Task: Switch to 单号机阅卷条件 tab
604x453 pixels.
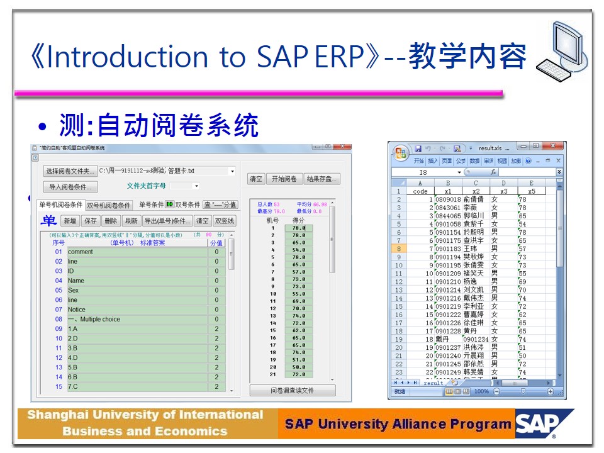Action: click(61, 204)
